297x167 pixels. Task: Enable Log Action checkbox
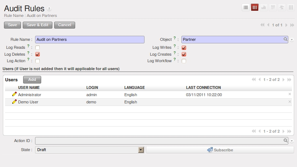click(x=38, y=61)
